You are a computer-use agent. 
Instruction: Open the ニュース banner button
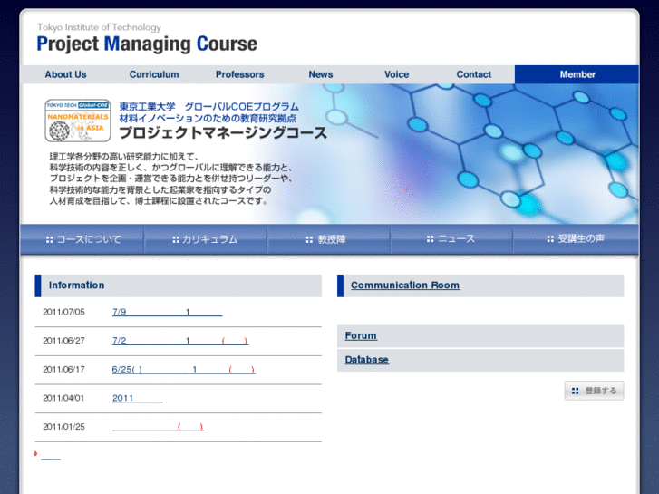[x=451, y=239]
